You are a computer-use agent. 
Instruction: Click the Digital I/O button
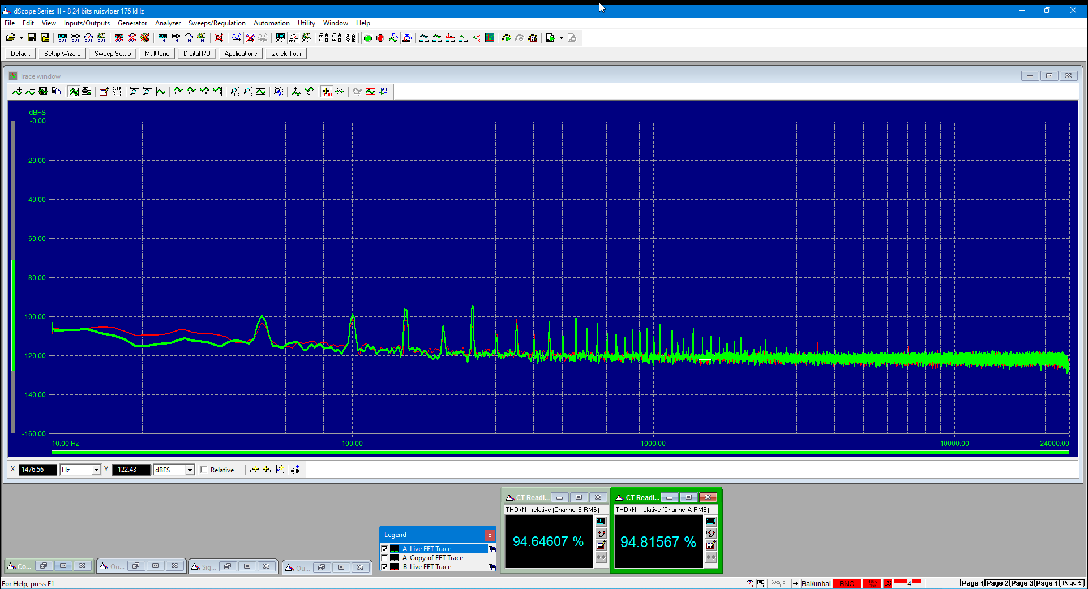[196, 54]
